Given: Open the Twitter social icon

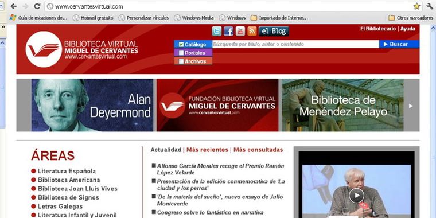Looking at the screenshot, I should (217, 31).
